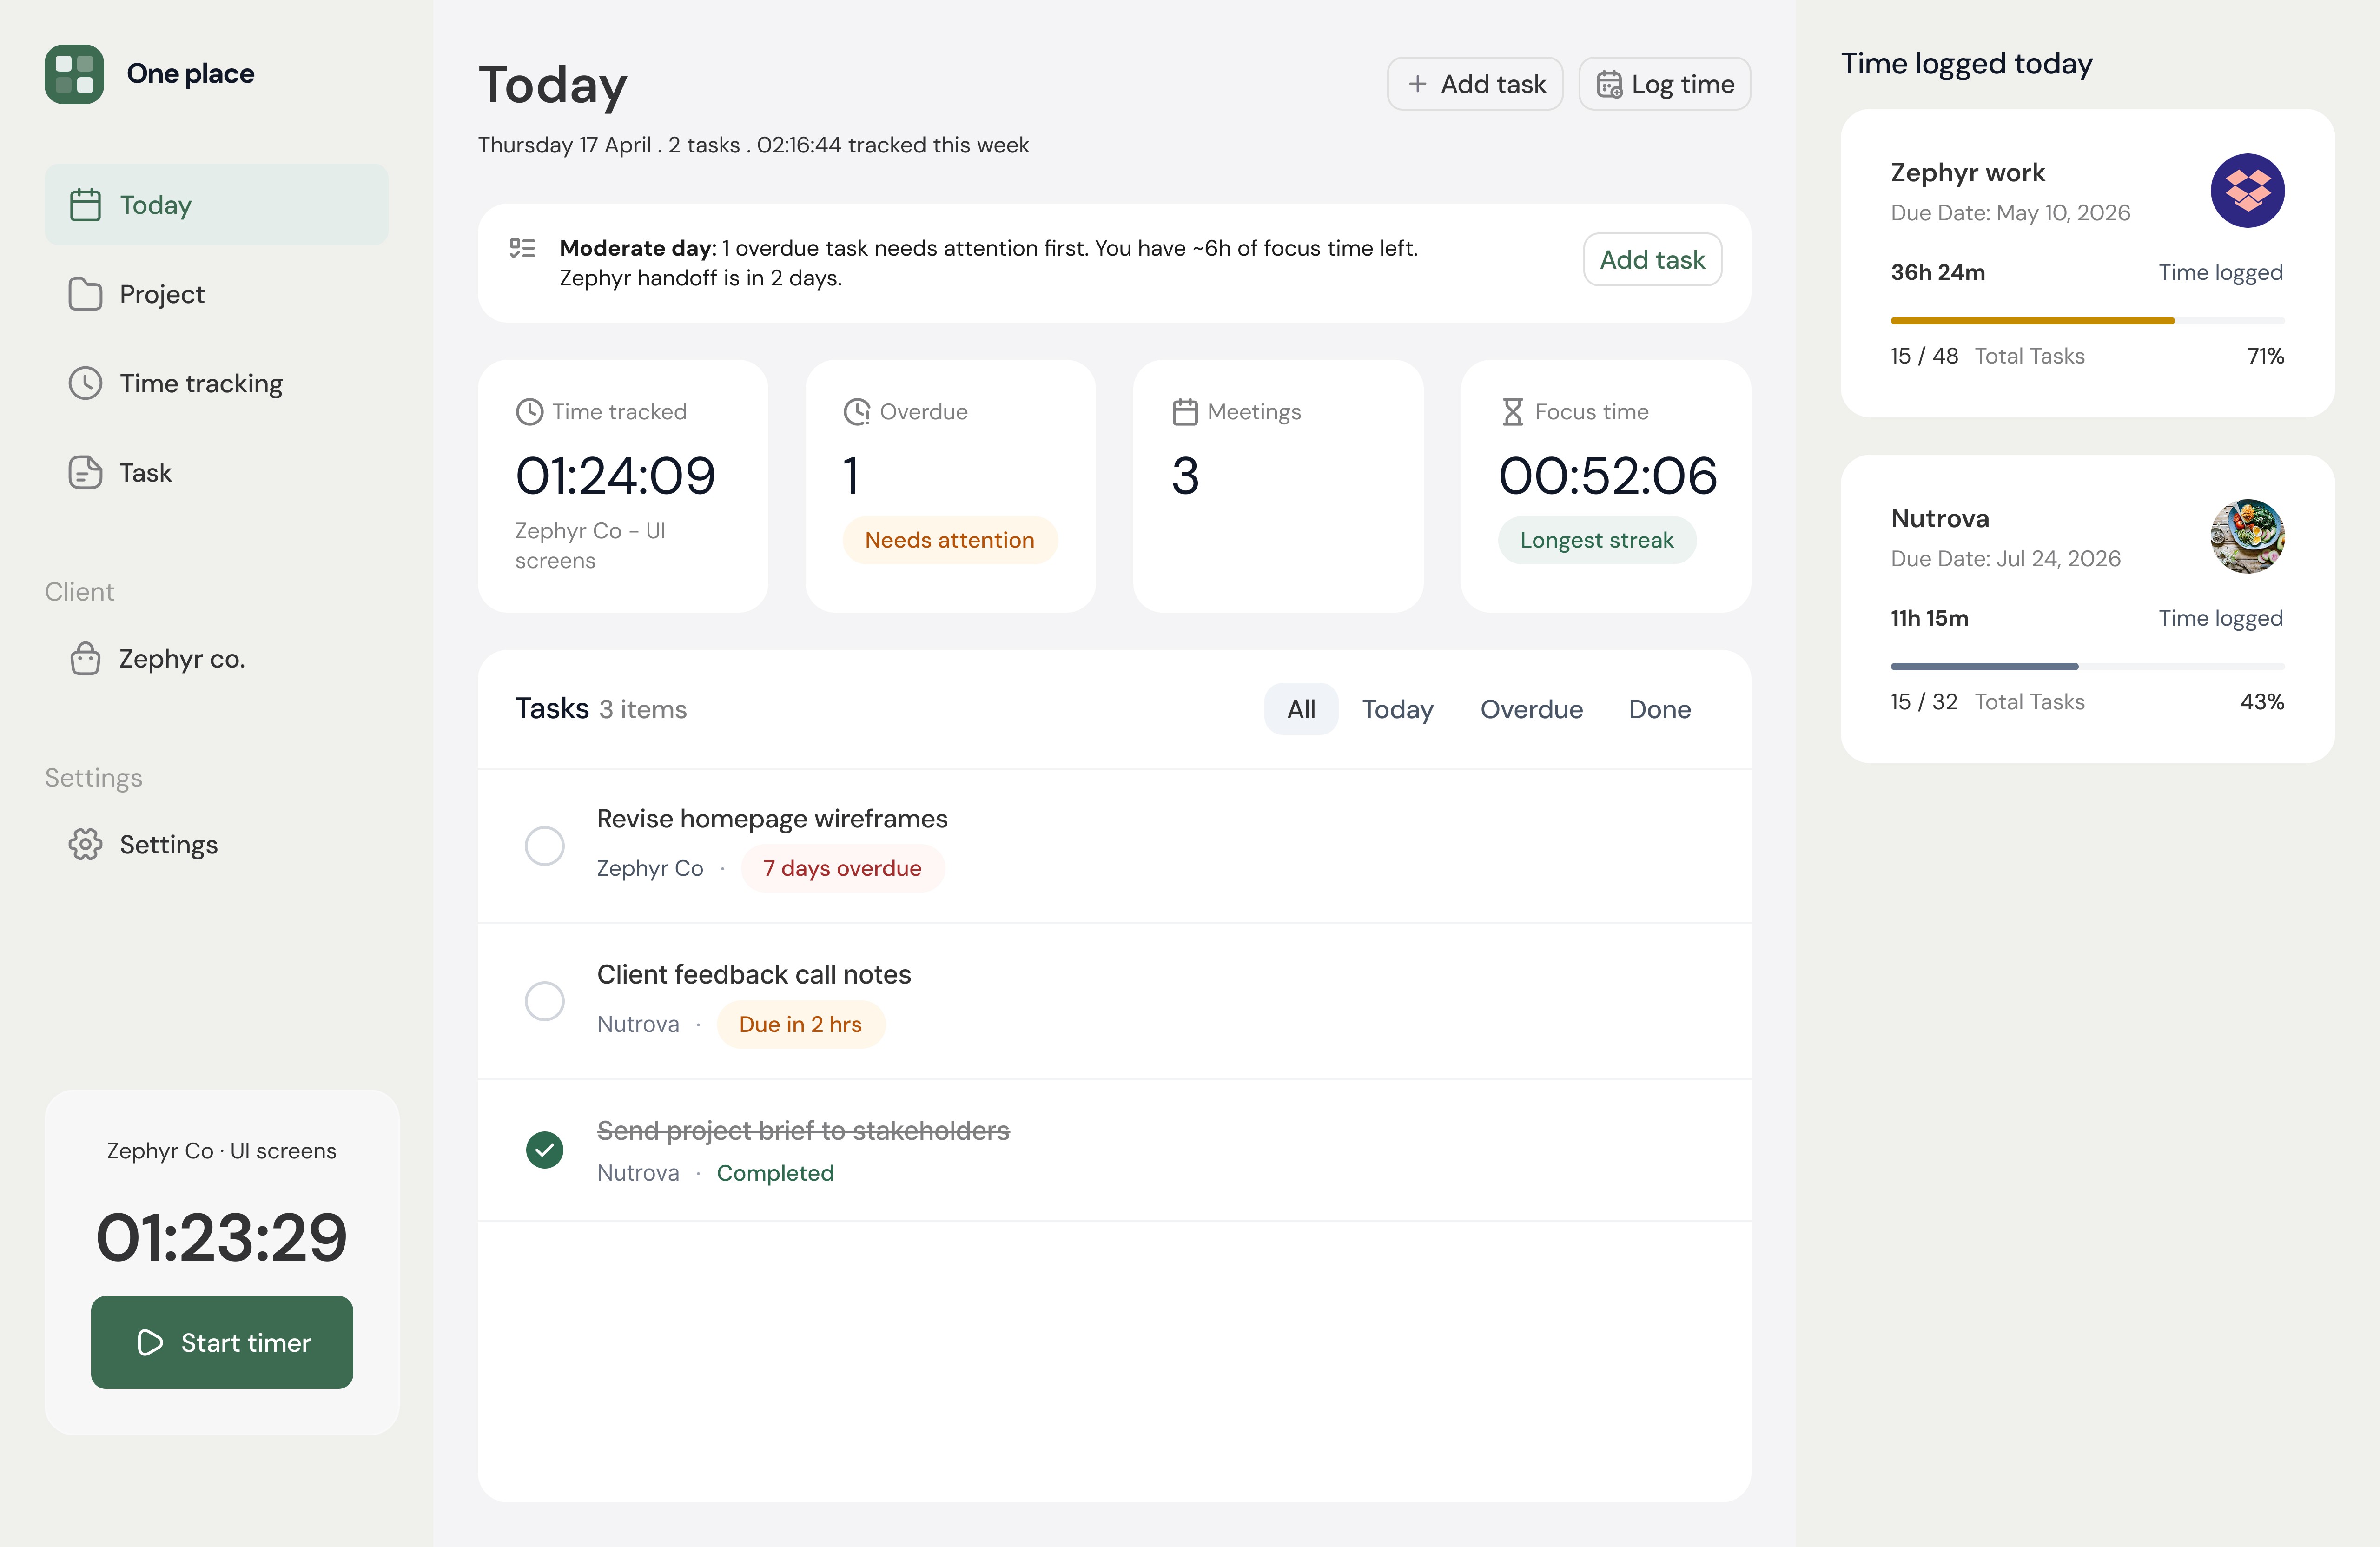Click the Add task button in header
Screen dimensions: 2380x1547
coord(1474,84)
